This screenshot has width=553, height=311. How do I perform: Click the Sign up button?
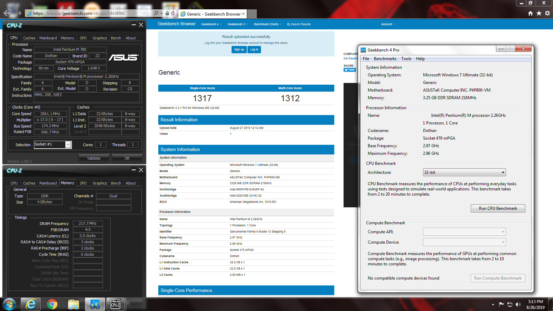(x=239, y=49)
